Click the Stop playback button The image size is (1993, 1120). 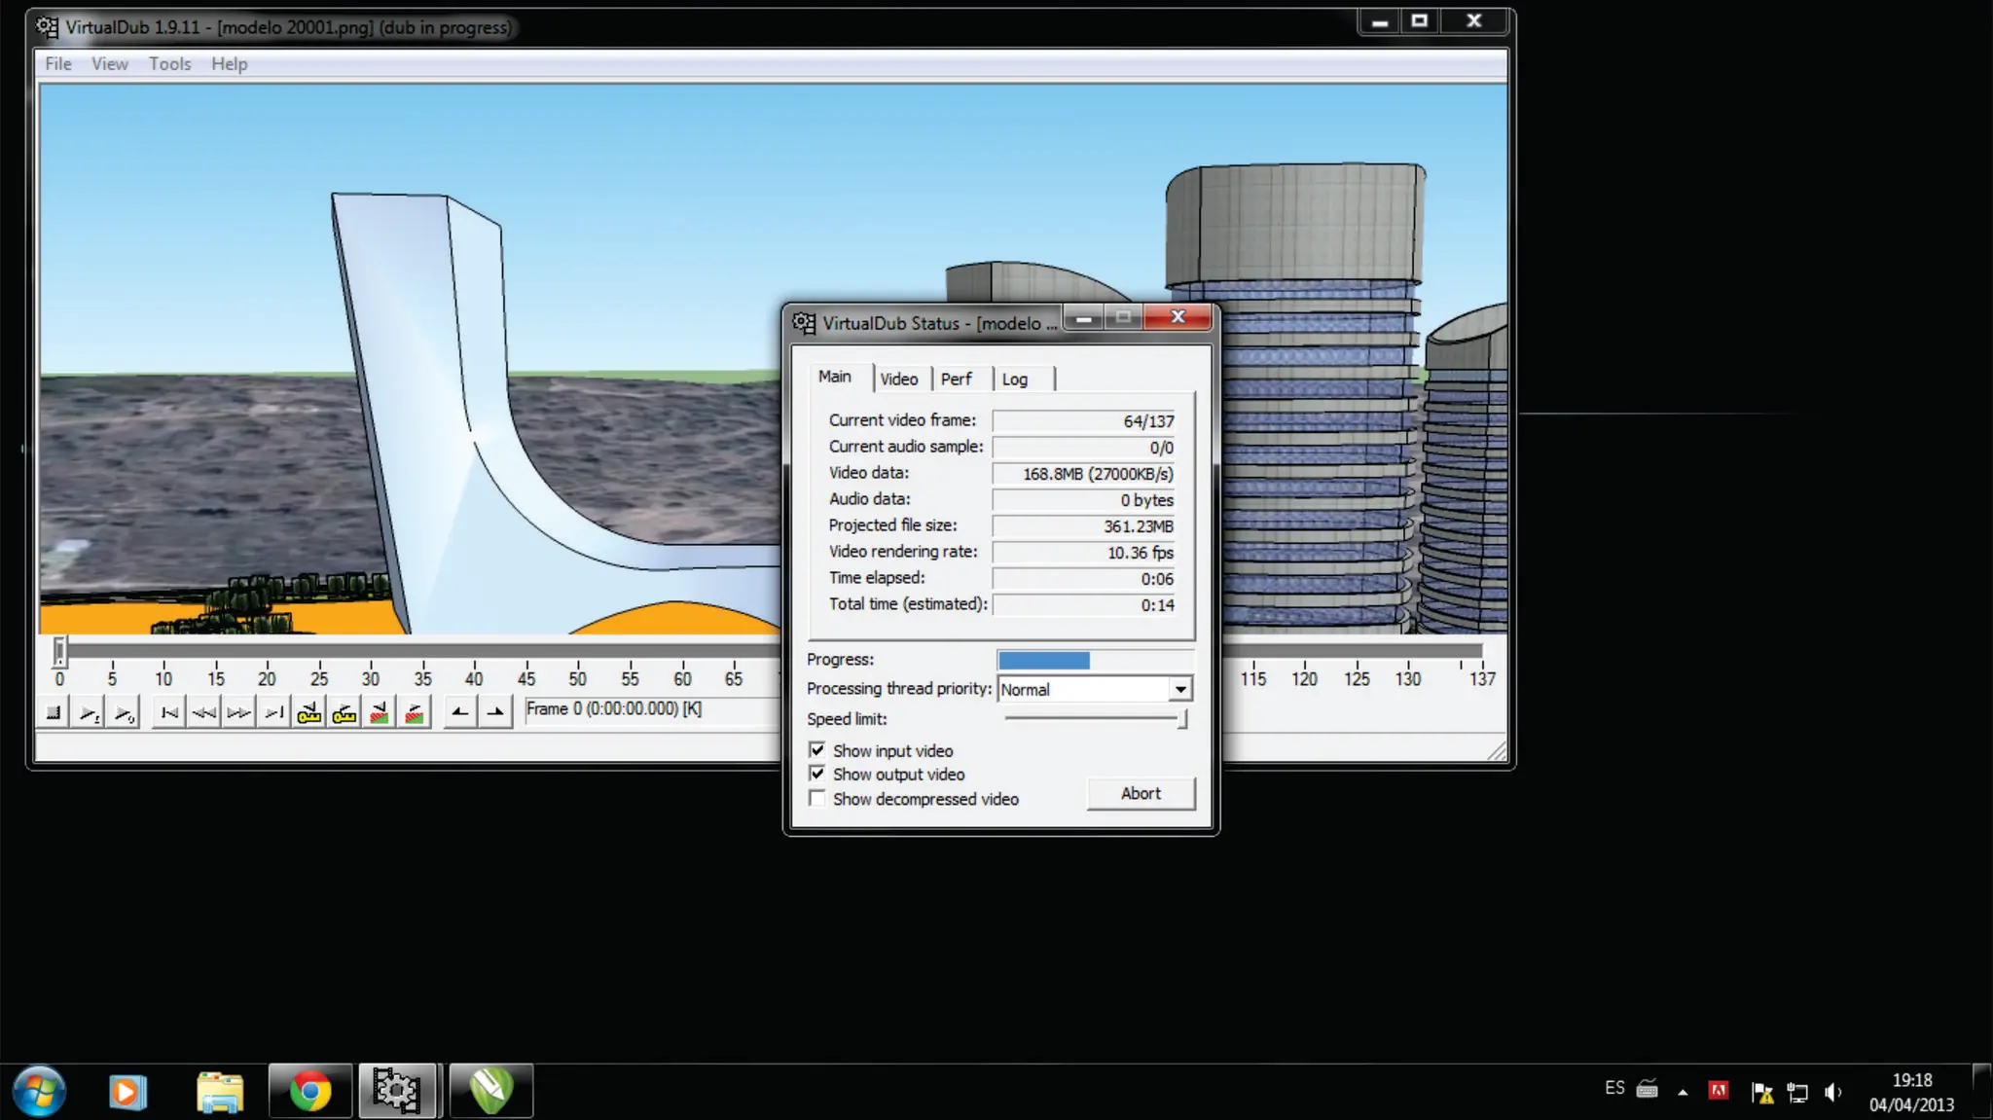coord(54,713)
